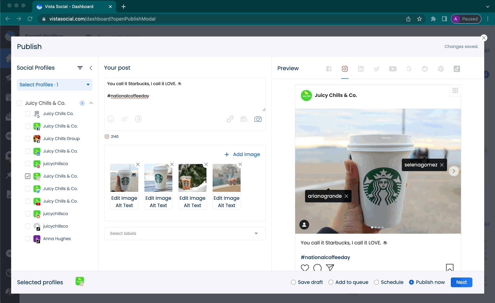Image resolution: width=495 pixels, height=303 pixels.
Task: Click Edit Image under first thumbnail
Action: (124, 198)
